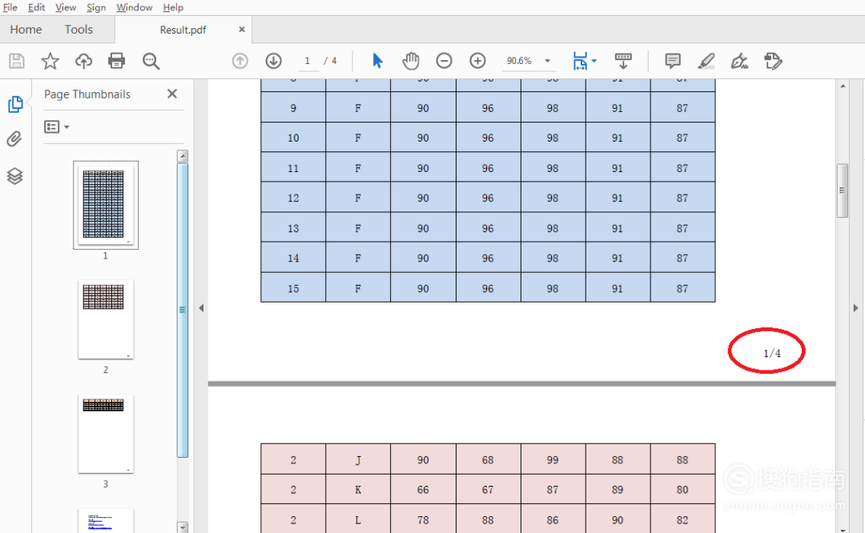Open the Help menu
865x533 pixels.
pos(173,8)
